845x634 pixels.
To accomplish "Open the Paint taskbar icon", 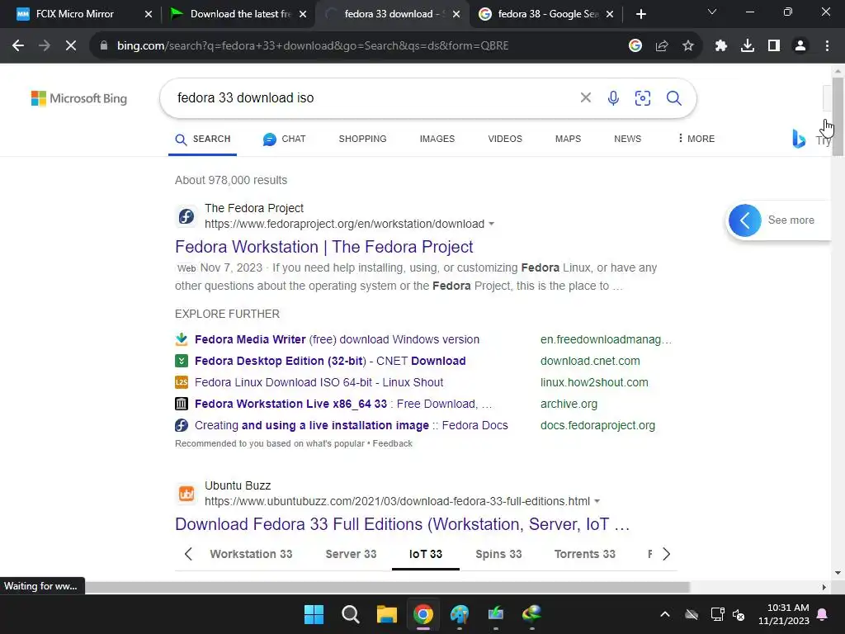I will tap(459, 614).
